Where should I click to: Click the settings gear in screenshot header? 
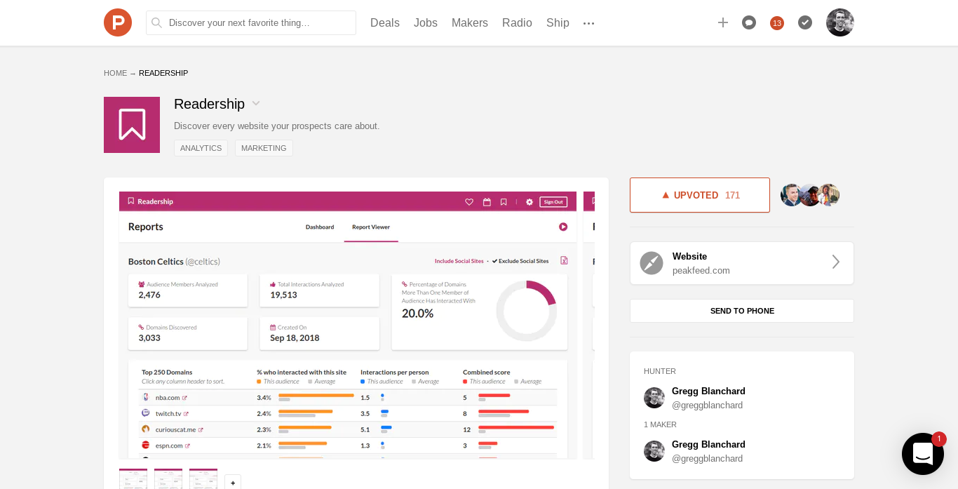point(529,201)
